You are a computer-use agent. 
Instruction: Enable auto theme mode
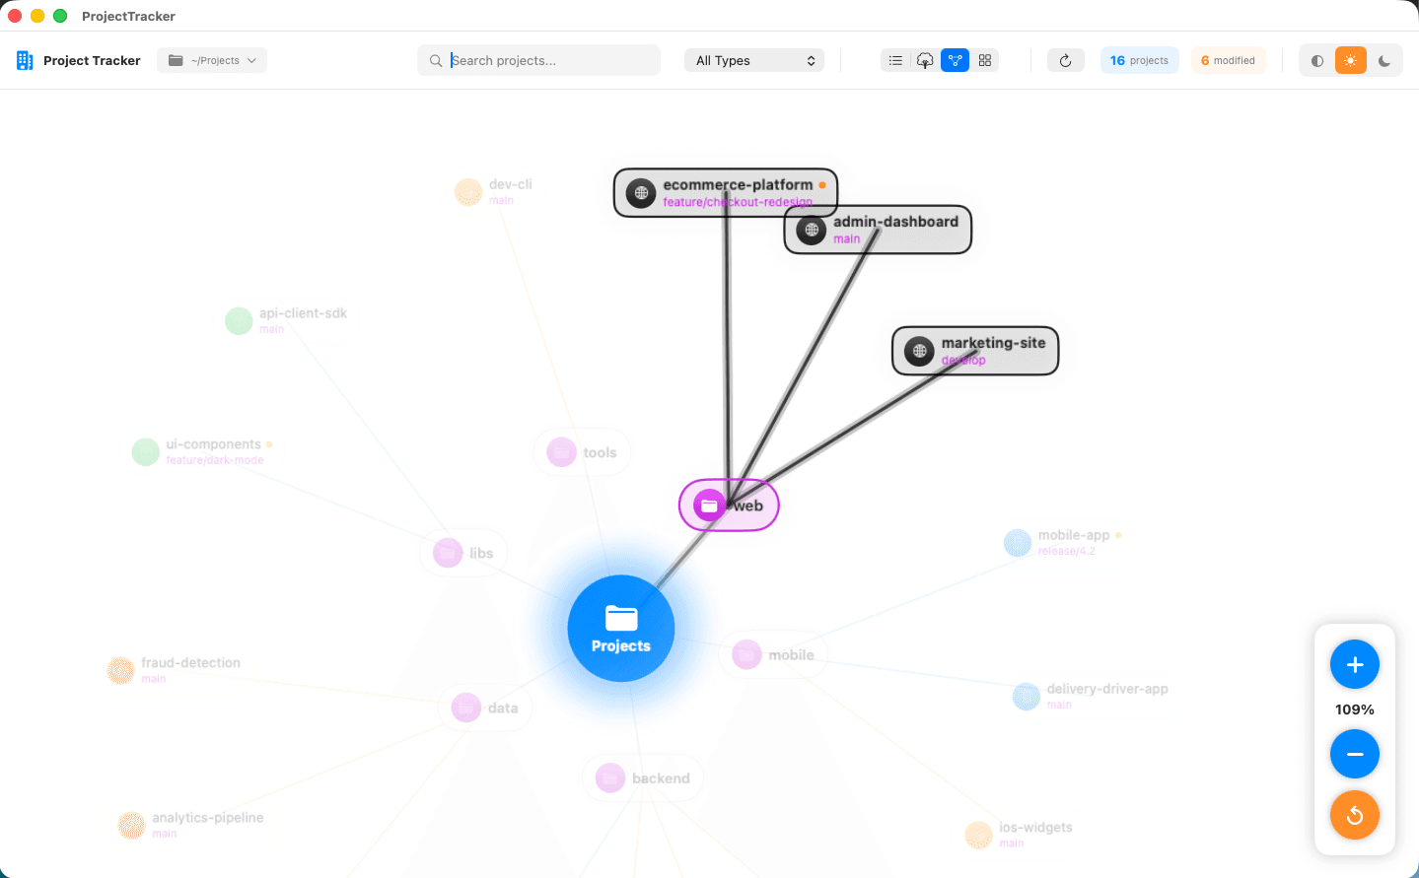[x=1316, y=60]
